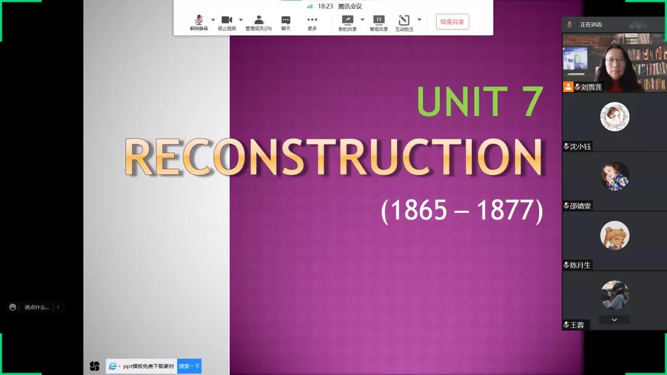Screen dimensions: 667x375
Task: Expand the video options arrow beside camera
Action: coord(241,19)
